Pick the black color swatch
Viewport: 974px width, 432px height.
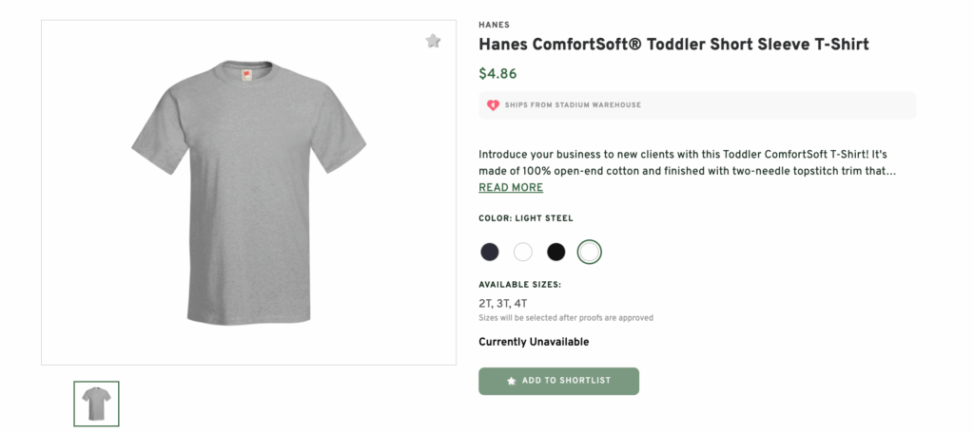point(556,252)
